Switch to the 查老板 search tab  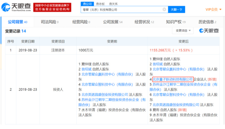[x=100, y=4]
